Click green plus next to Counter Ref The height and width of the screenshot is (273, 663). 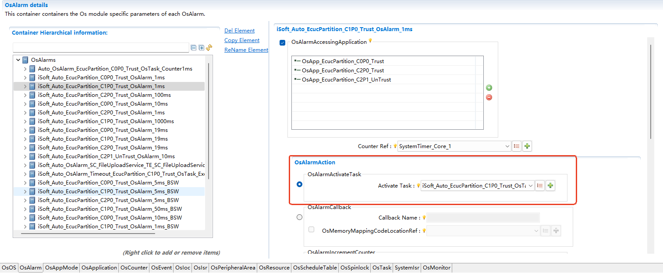point(527,146)
